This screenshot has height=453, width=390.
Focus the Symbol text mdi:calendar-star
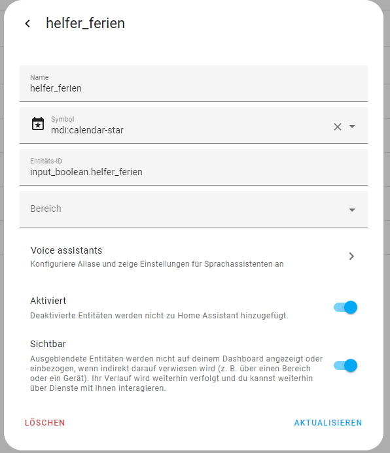click(x=87, y=130)
